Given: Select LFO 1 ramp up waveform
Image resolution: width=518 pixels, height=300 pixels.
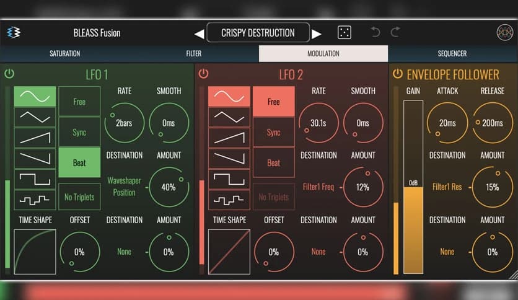Looking at the screenshot, I should (x=35, y=138).
